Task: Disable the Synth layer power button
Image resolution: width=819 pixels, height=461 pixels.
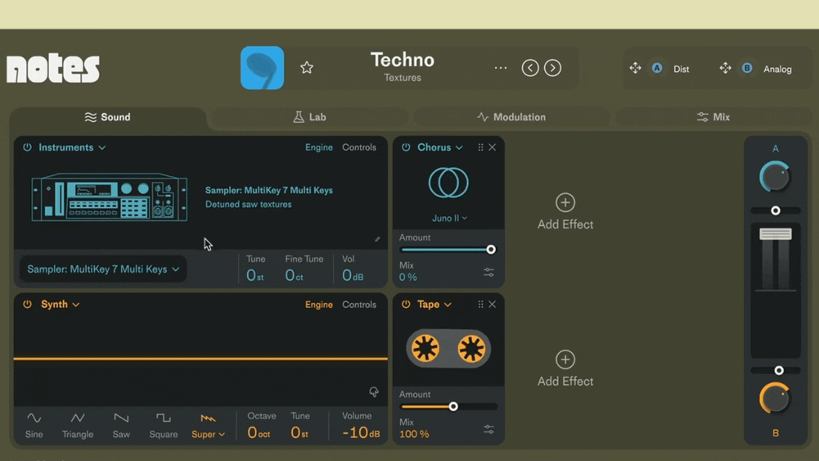Action: [x=27, y=305]
